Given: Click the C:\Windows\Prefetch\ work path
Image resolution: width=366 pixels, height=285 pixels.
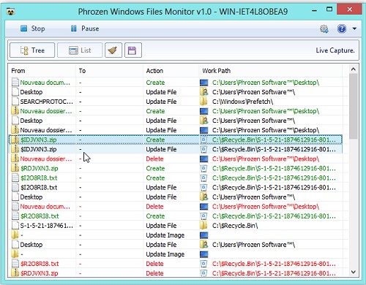Looking at the screenshot, I should [242, 102].
